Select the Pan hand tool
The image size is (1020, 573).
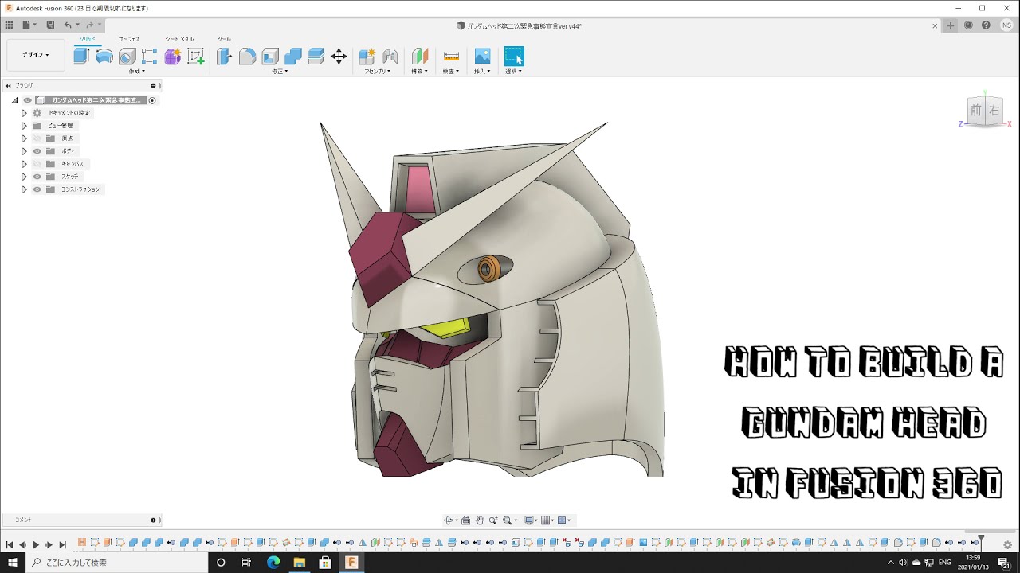coord(480,520)
